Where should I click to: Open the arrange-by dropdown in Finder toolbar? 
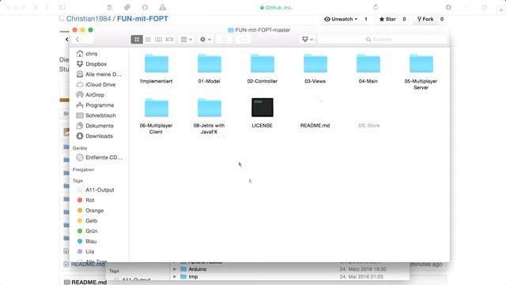click(187, 40)
